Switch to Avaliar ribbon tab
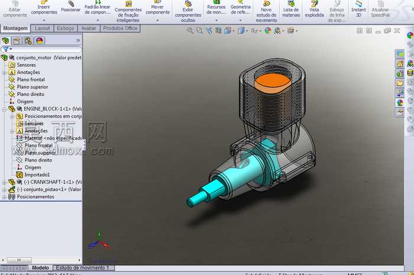The height and width of the screenshot is (275, 414). pos(89,28)
